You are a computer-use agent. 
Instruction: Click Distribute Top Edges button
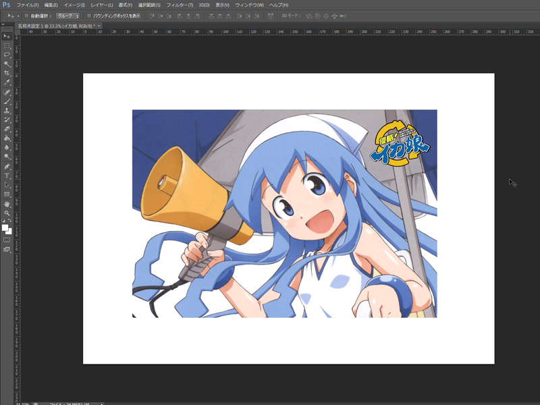(x=211, y=16)
